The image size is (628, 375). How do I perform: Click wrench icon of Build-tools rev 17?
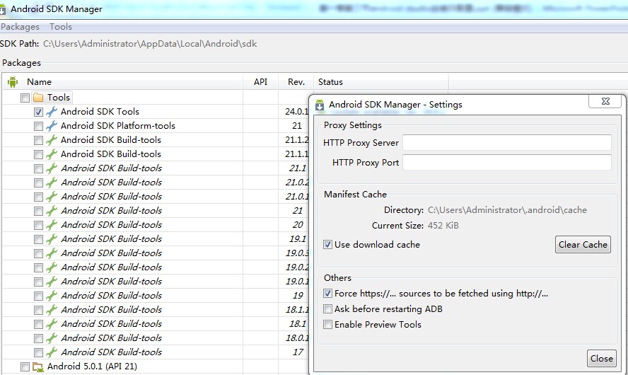click(51, 352)
